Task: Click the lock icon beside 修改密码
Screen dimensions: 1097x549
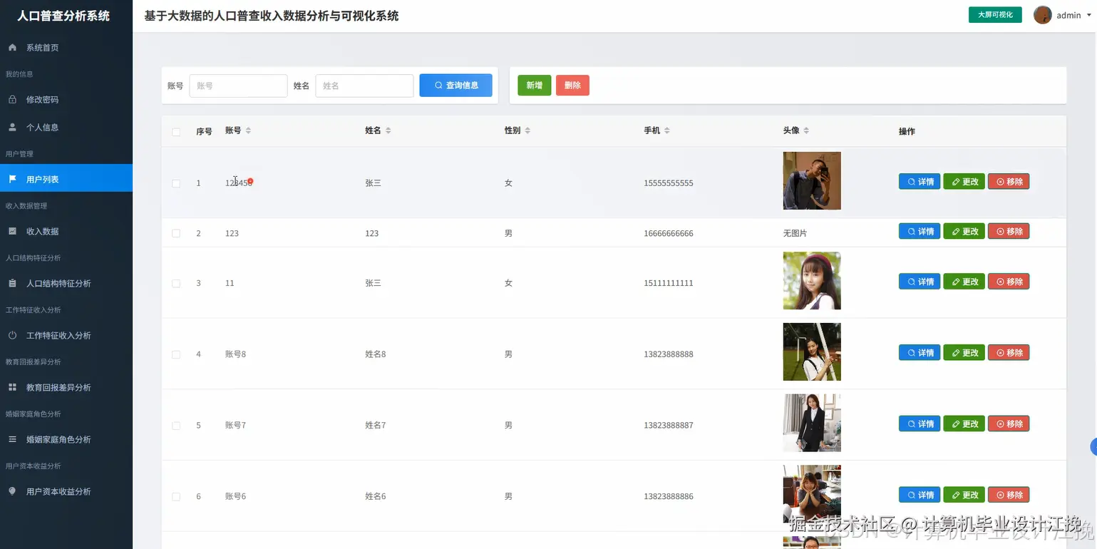Action: pos(12,100)
